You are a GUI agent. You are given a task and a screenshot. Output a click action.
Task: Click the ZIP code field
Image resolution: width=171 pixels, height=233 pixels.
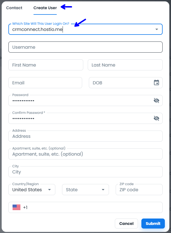click(139, 190)
